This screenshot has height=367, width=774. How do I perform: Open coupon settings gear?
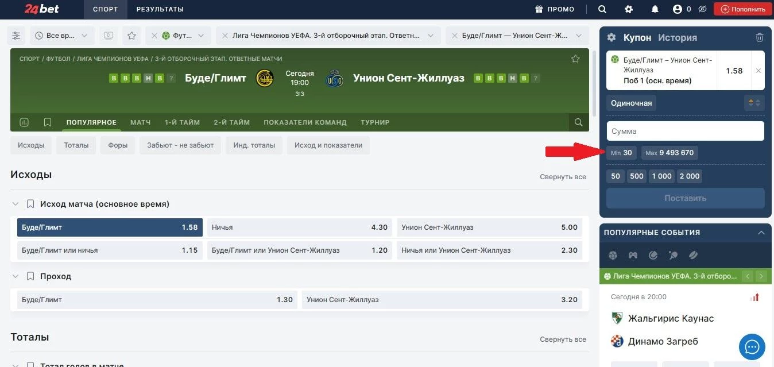point(612,37)
